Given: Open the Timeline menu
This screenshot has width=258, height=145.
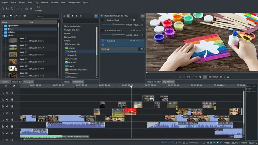Looking at the screenshot, I should (x=44, y=2).
